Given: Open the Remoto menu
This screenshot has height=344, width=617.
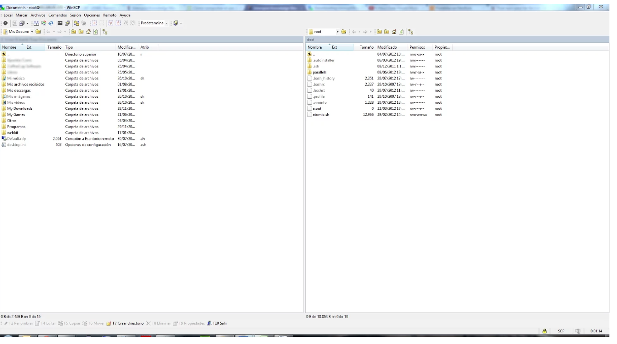Looking at the screenshot, I should pos(110,15).
